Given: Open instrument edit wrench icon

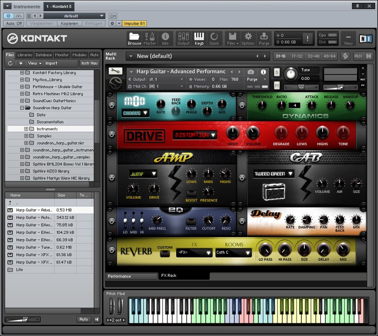Looking at the screenshot, I should point(115,71).
